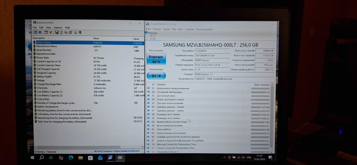357x165 pixels.
Task: Open the Edit menu in BatteryInfoView
Action: pos(41,27)
